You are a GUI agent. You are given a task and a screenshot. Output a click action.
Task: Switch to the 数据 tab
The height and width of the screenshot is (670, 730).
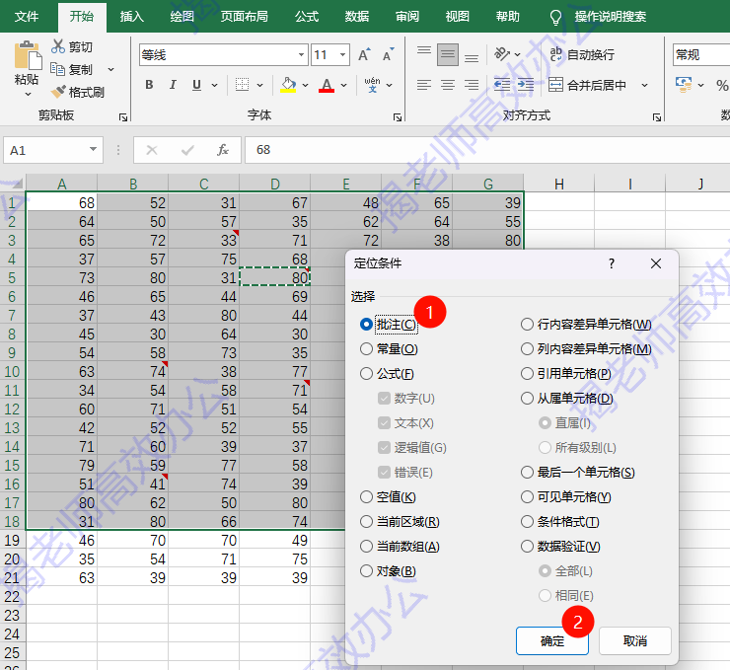[357, 17]
